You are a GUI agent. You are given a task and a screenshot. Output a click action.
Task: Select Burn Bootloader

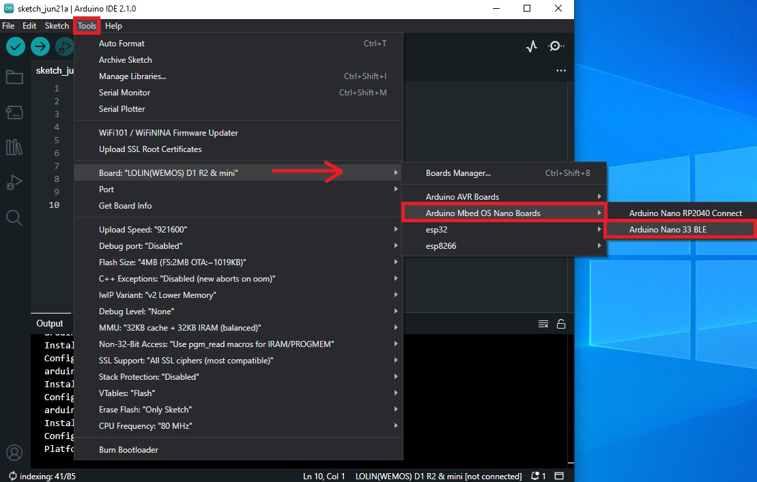coord(238,450)
